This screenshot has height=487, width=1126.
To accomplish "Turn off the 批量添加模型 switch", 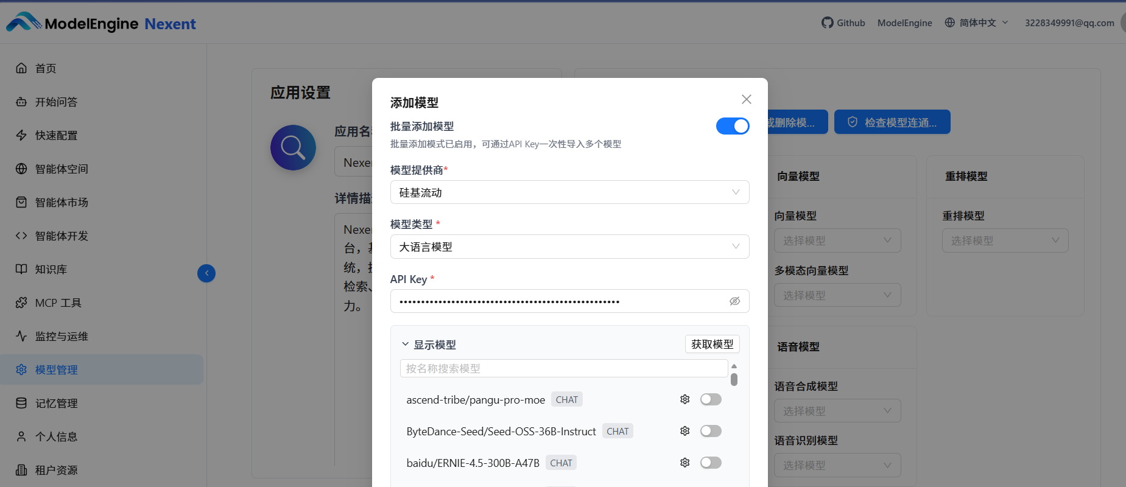I will point(733,126).
